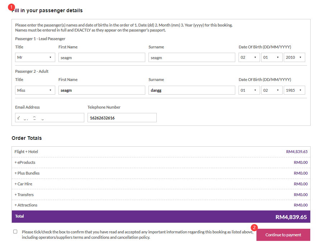Click the Flight + Hotel price RM4,839.65
335x242 pixels.
tap(297, 152)
